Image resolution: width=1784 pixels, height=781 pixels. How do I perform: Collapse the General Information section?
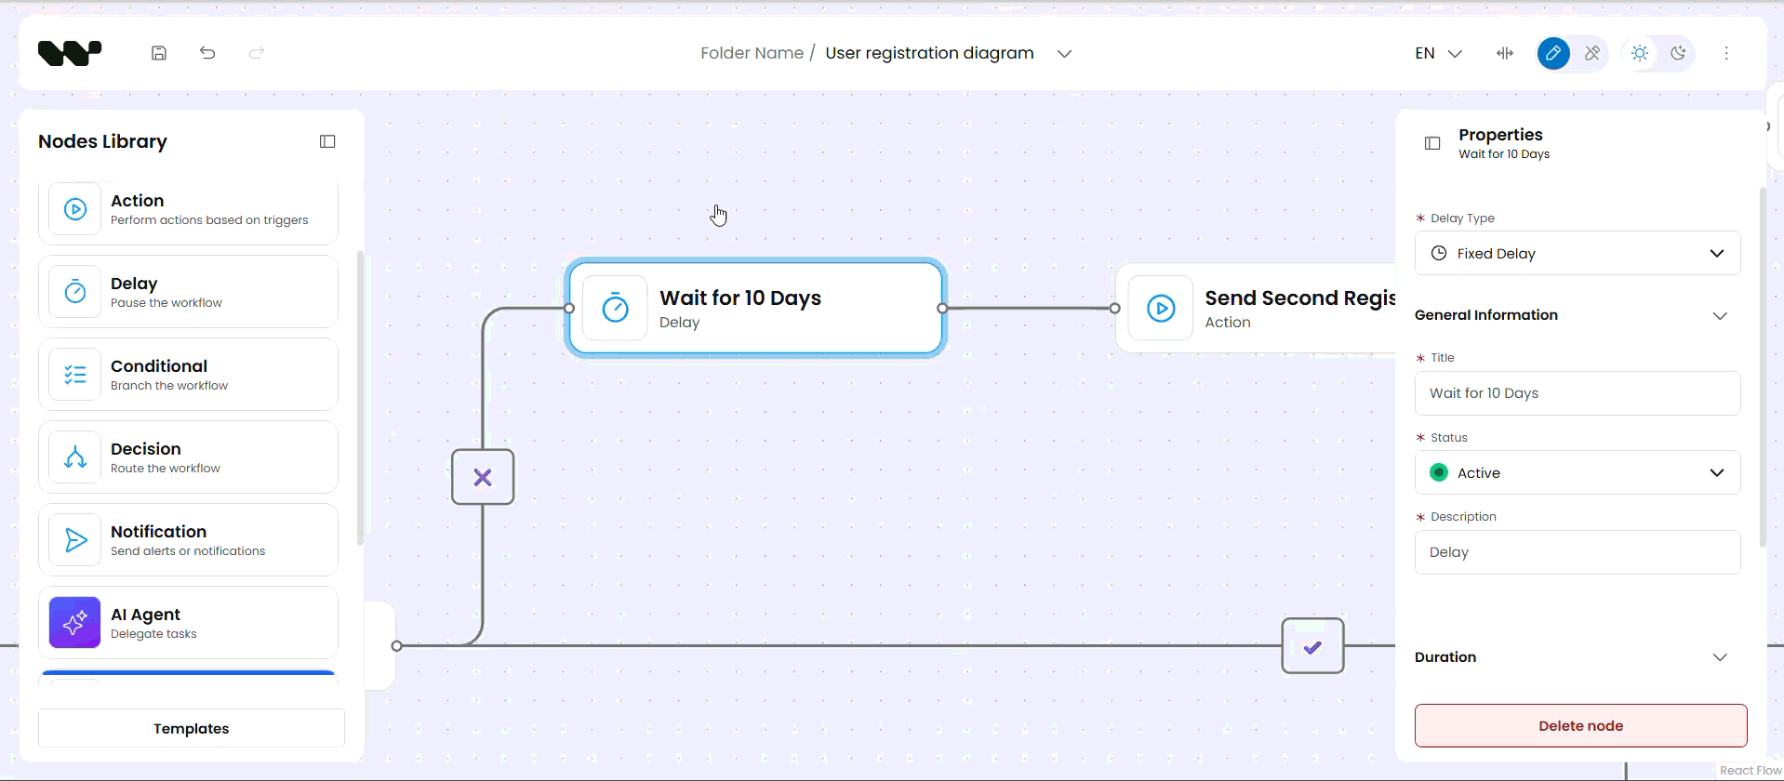[x=1720, y=316]
